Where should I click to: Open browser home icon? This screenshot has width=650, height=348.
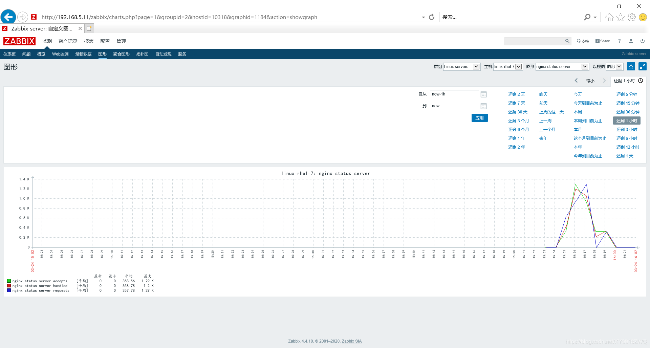(609, 17)
